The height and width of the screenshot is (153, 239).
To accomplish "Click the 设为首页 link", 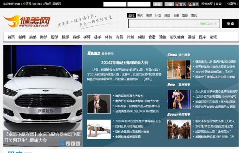I will click(207, 4).
